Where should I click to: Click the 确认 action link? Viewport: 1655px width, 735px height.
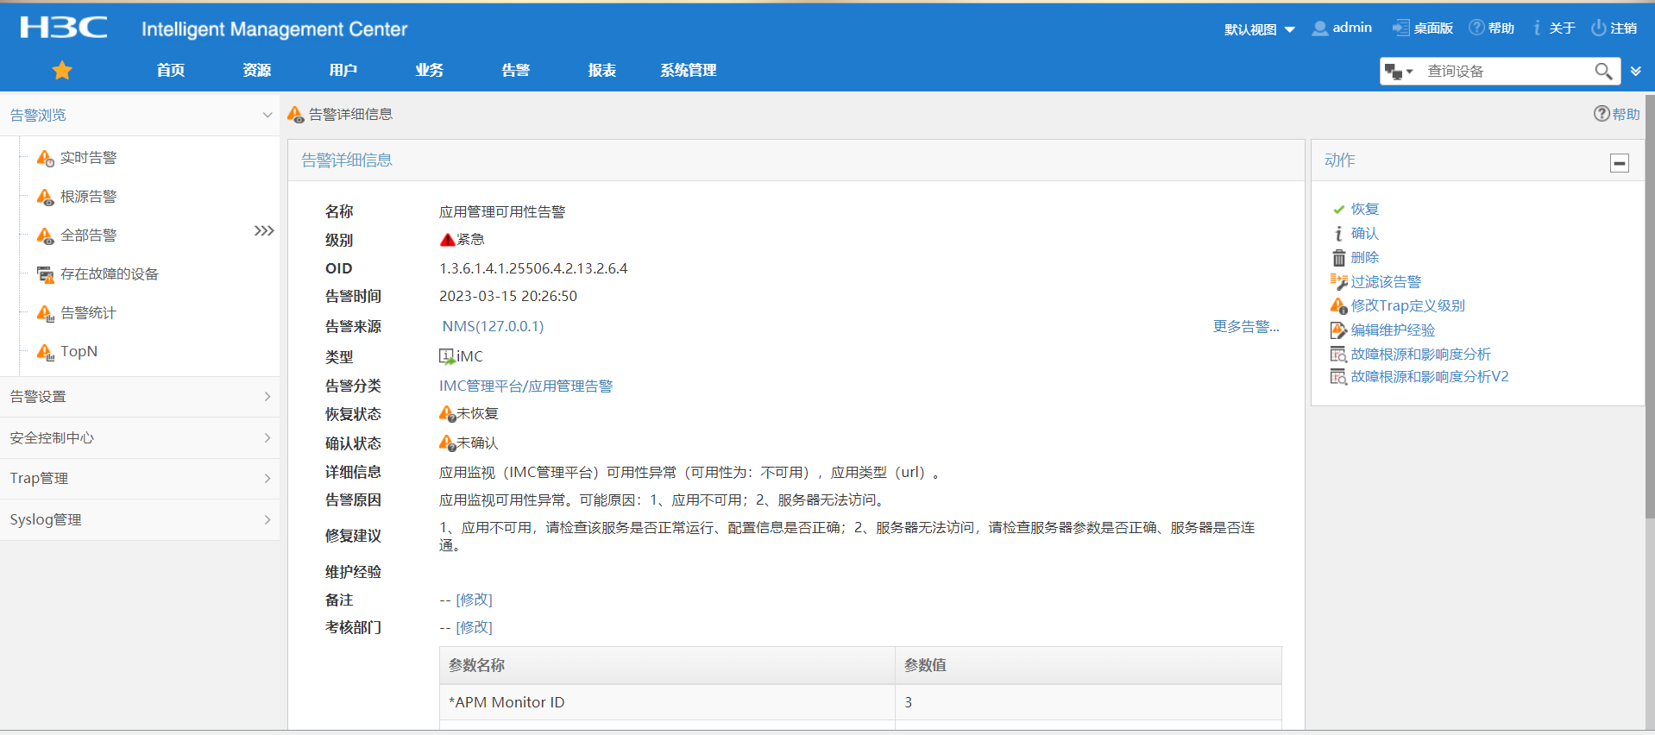coord(1365,234)
